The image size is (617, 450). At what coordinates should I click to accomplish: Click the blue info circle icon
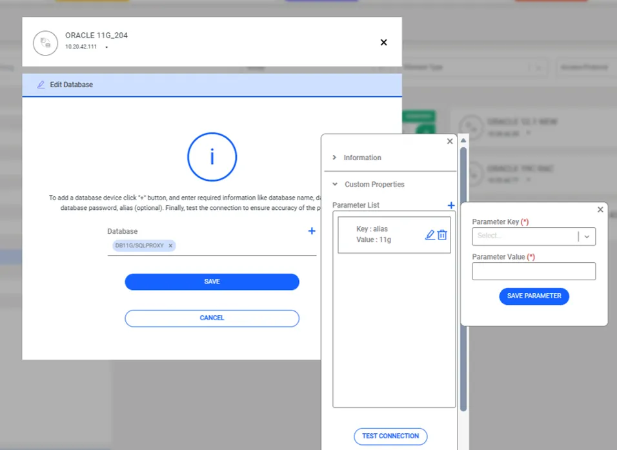pos(212,157)
